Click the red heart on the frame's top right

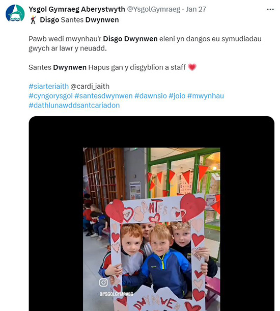pyautogui.click(x=192, y=206)
